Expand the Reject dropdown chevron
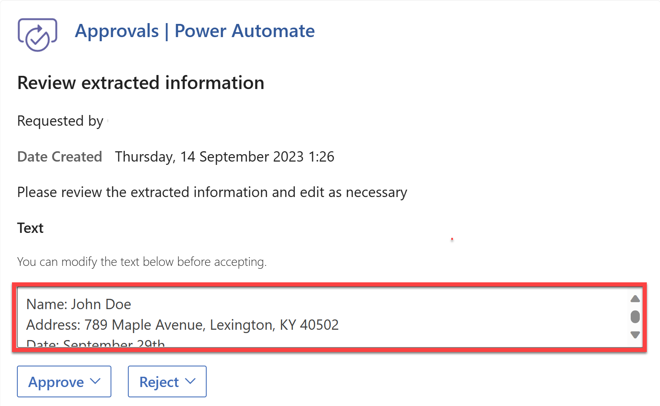Image resolution: width=660 pixels, height=406 pixels. (190, 381)
